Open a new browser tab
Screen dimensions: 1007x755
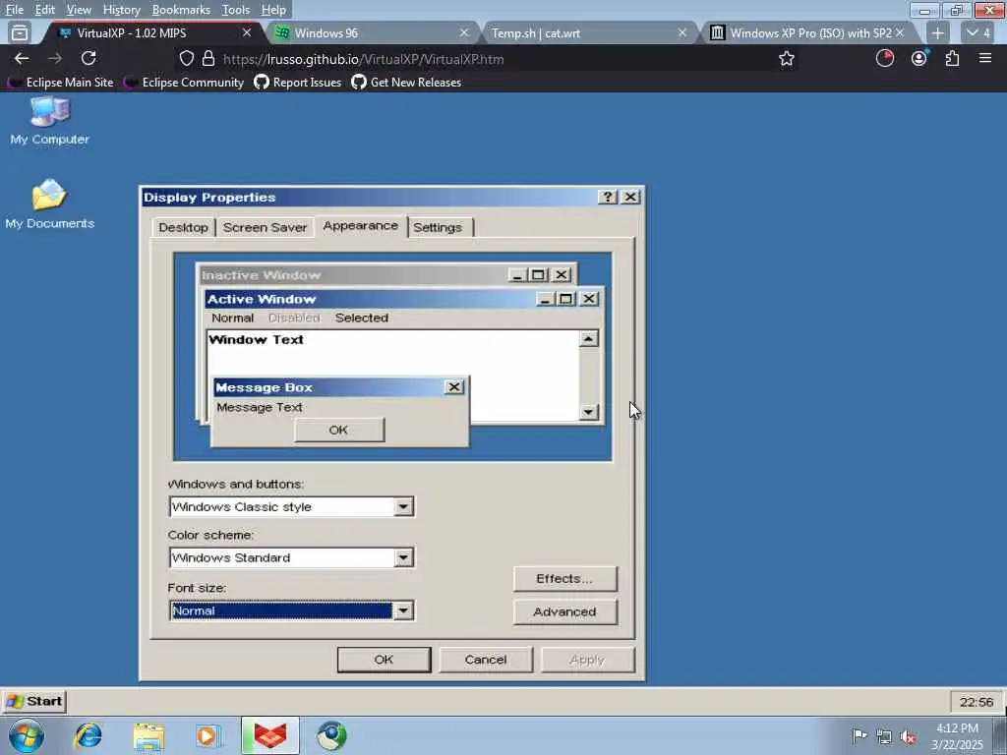937,32
